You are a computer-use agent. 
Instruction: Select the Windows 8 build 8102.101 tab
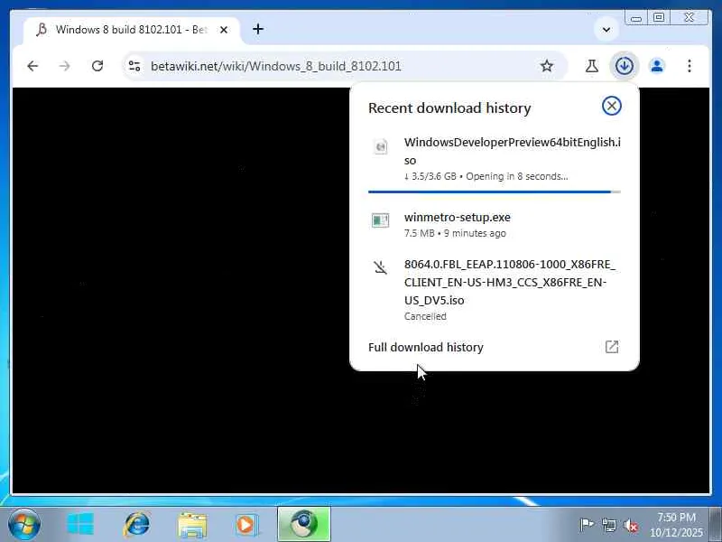[x=131, y=30]
